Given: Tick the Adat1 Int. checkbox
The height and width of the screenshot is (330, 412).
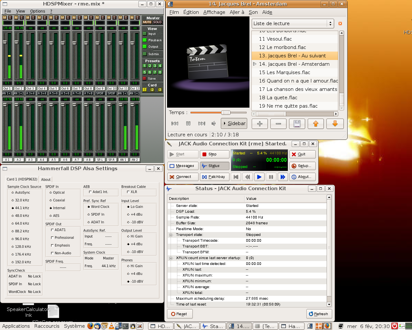Looking at the screenshot, I should click(98, 192).
